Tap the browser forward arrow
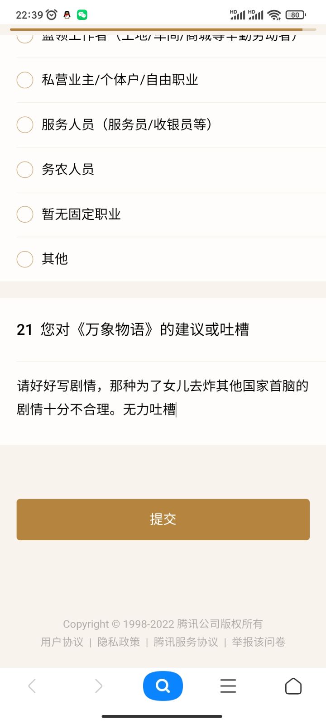The image size is (326, 724). (99, 686)
